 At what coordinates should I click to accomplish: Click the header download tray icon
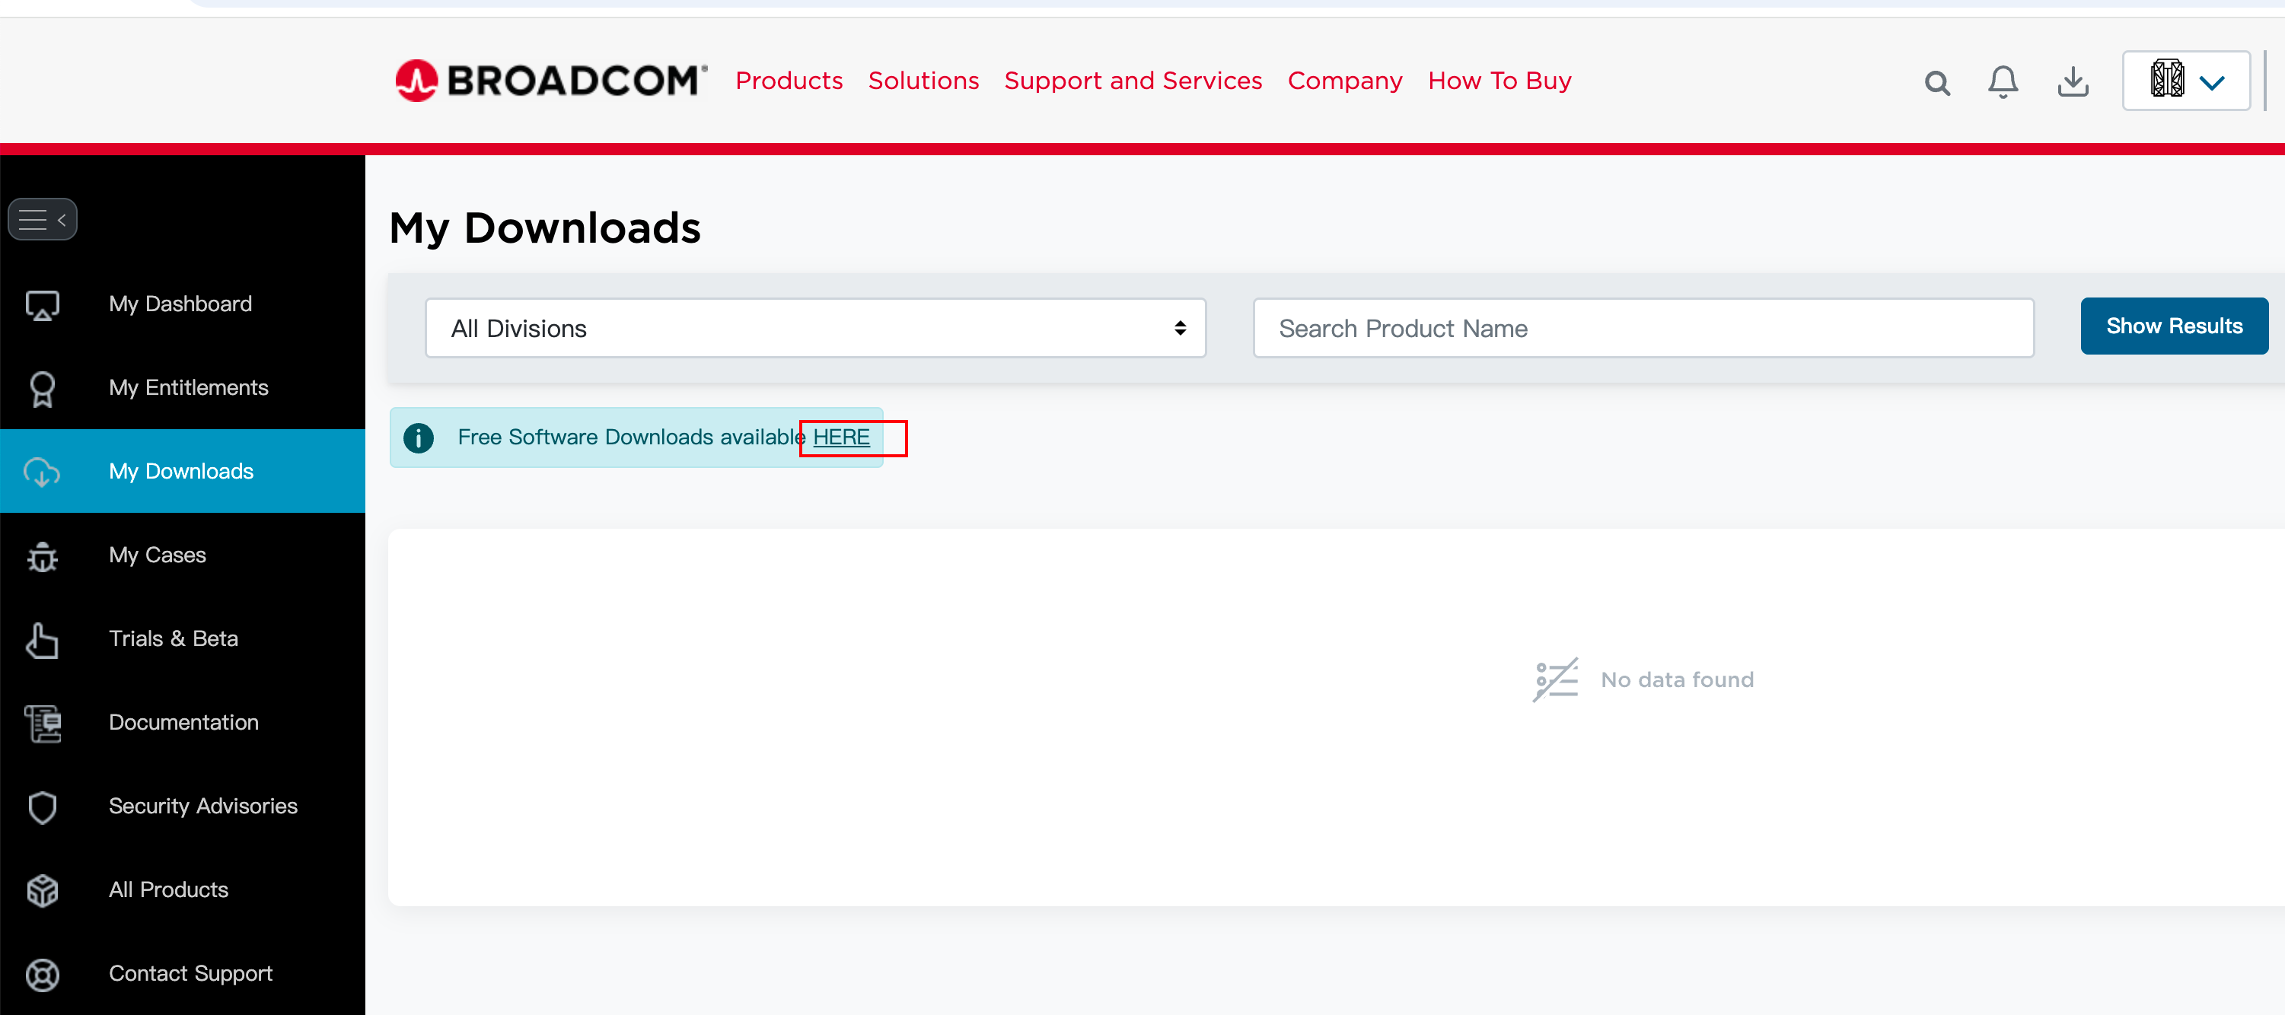pos(2072,82)
